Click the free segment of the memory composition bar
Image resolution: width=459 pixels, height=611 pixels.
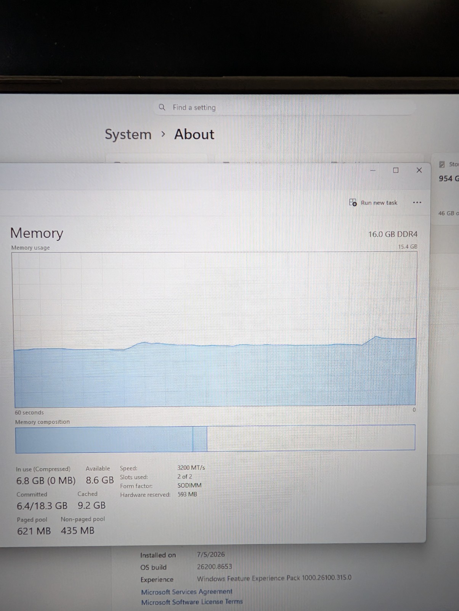pos(311,438)
